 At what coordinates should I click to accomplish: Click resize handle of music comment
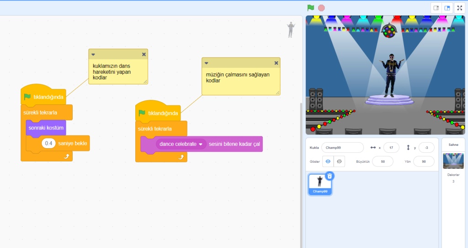pos(277,93)
